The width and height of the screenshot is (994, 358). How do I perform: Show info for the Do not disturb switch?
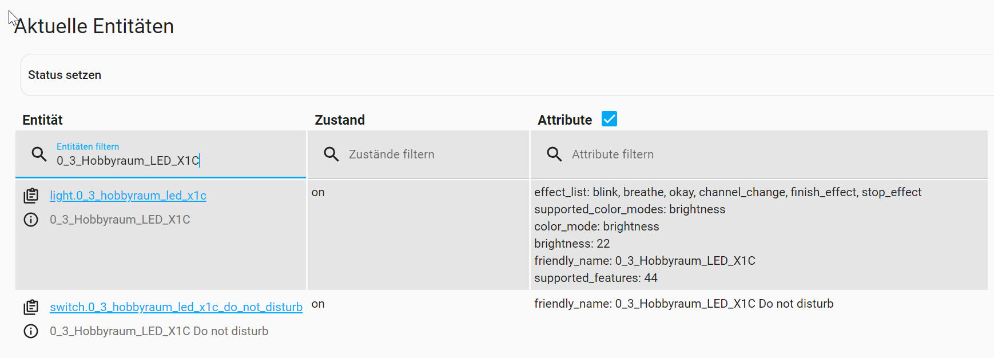coord(31,331)
